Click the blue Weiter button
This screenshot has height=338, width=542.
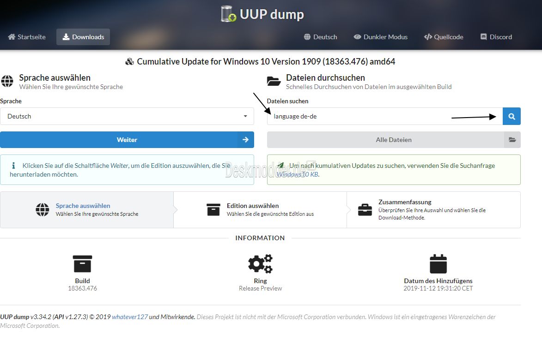127,140
